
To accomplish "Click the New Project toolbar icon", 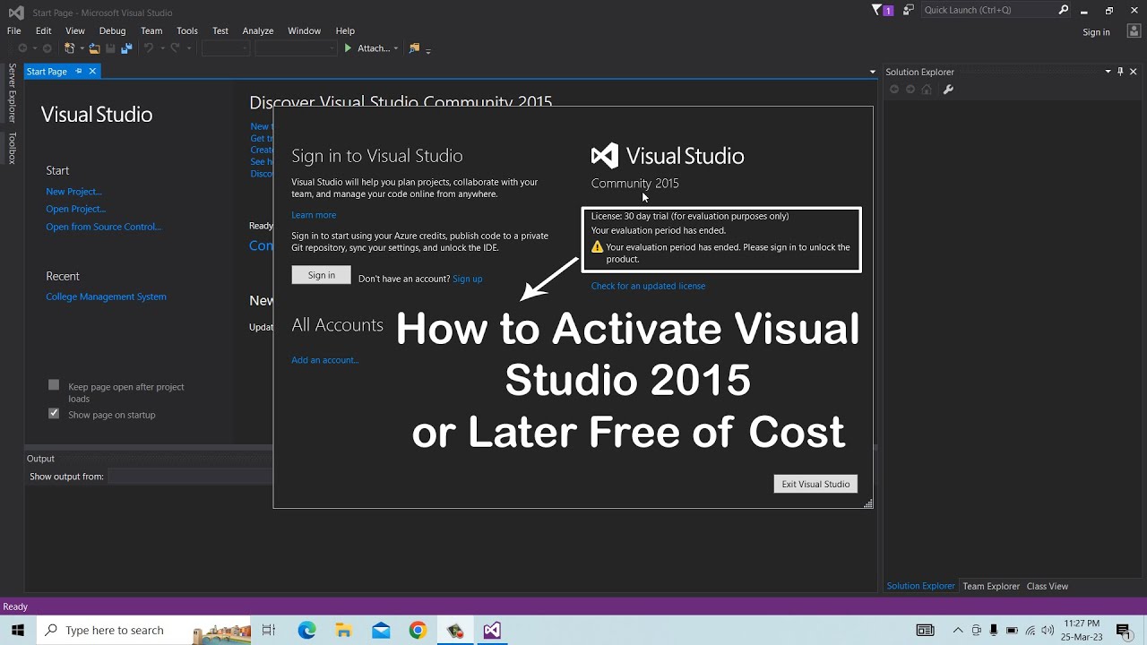I will [x=69, y=48].
